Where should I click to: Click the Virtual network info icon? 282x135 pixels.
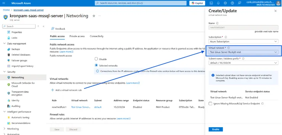tap(228, 48)
